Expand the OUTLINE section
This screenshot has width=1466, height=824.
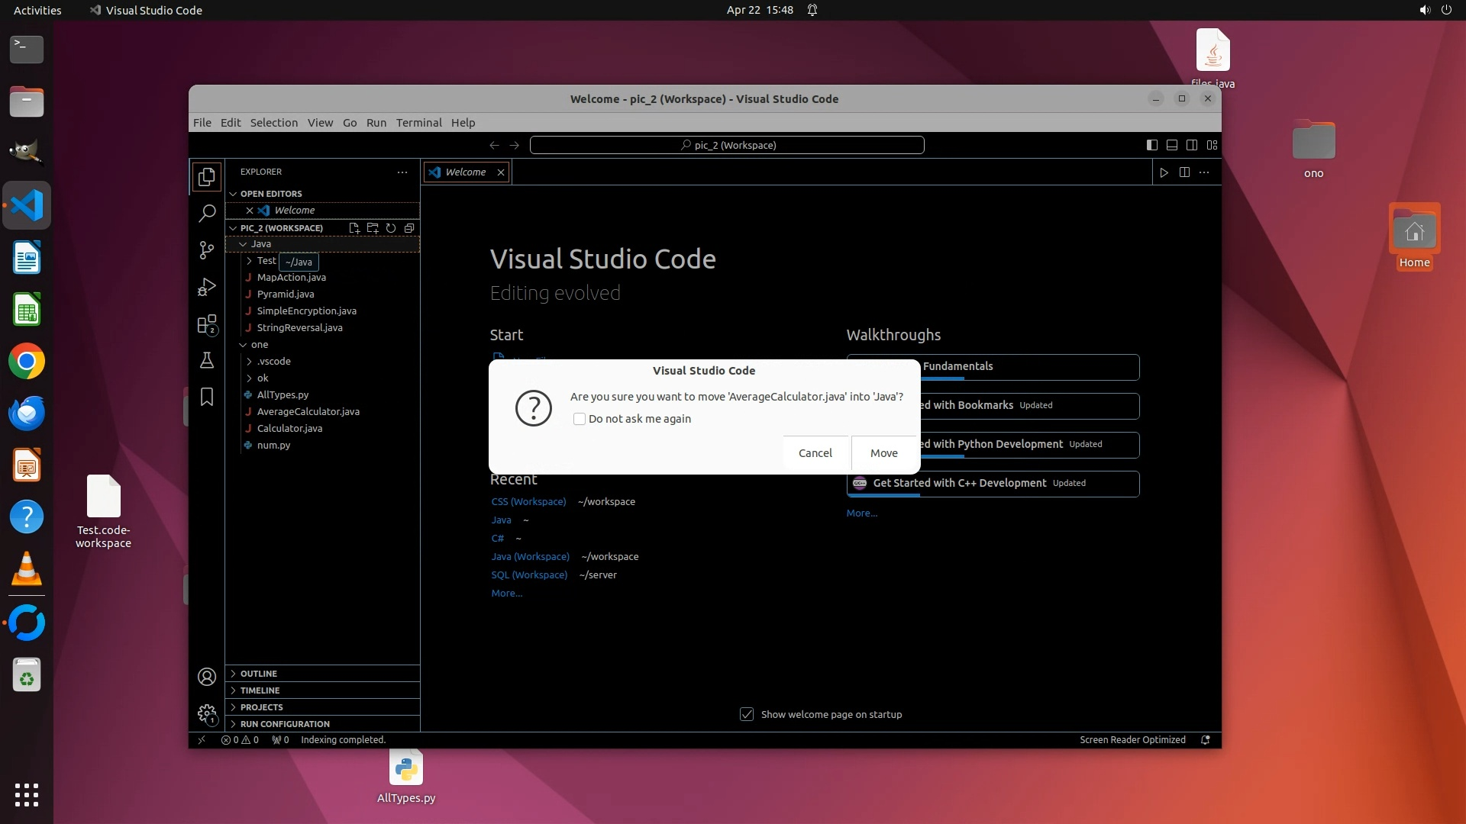pyautogui.click(x=259, y=674)
